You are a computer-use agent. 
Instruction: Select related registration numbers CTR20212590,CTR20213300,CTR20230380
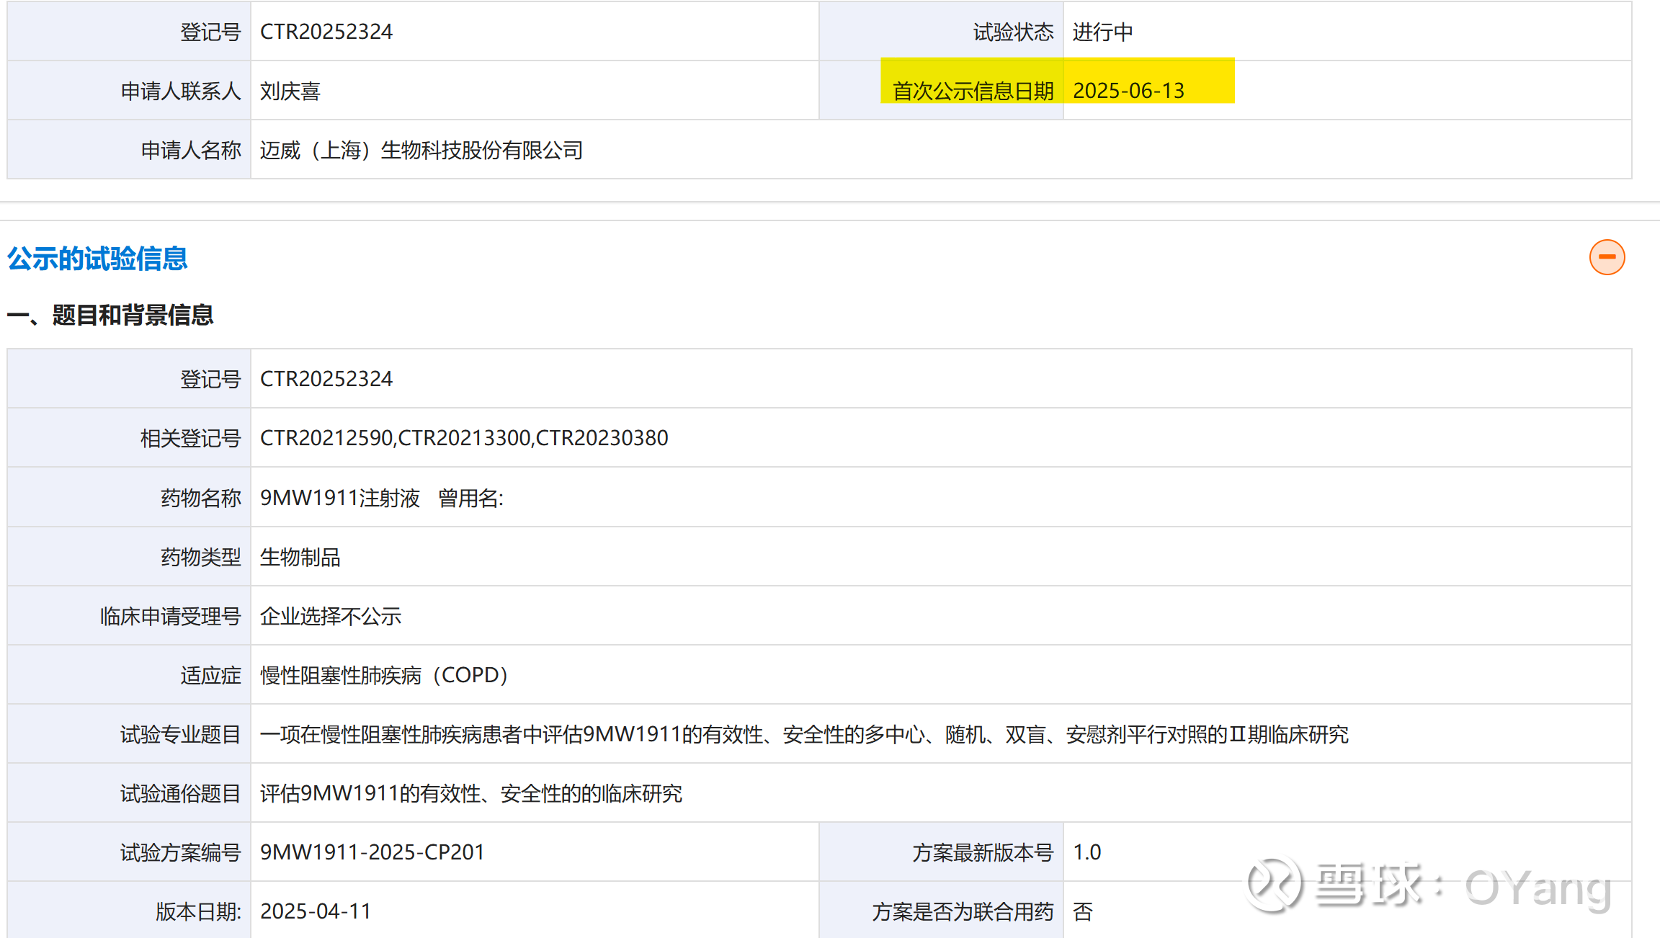coord(464,438)
